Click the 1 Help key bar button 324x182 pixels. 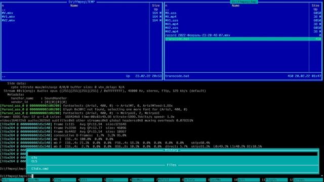pos(13,180)
